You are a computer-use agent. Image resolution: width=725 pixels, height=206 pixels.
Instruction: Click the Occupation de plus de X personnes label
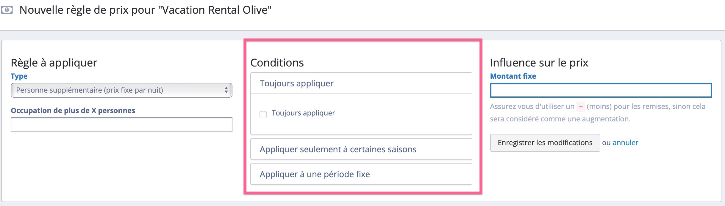click(73, 111)
